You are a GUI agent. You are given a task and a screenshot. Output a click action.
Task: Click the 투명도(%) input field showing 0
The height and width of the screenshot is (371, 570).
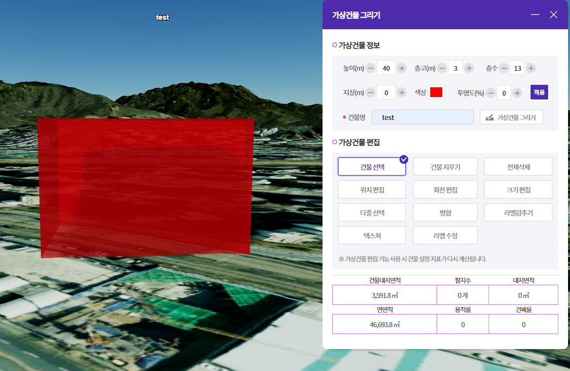pos(504,93)
